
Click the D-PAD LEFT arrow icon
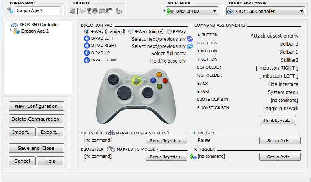click(87, 38)
